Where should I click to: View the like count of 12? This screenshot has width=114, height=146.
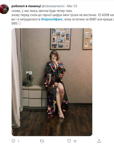tap(75, 141)
